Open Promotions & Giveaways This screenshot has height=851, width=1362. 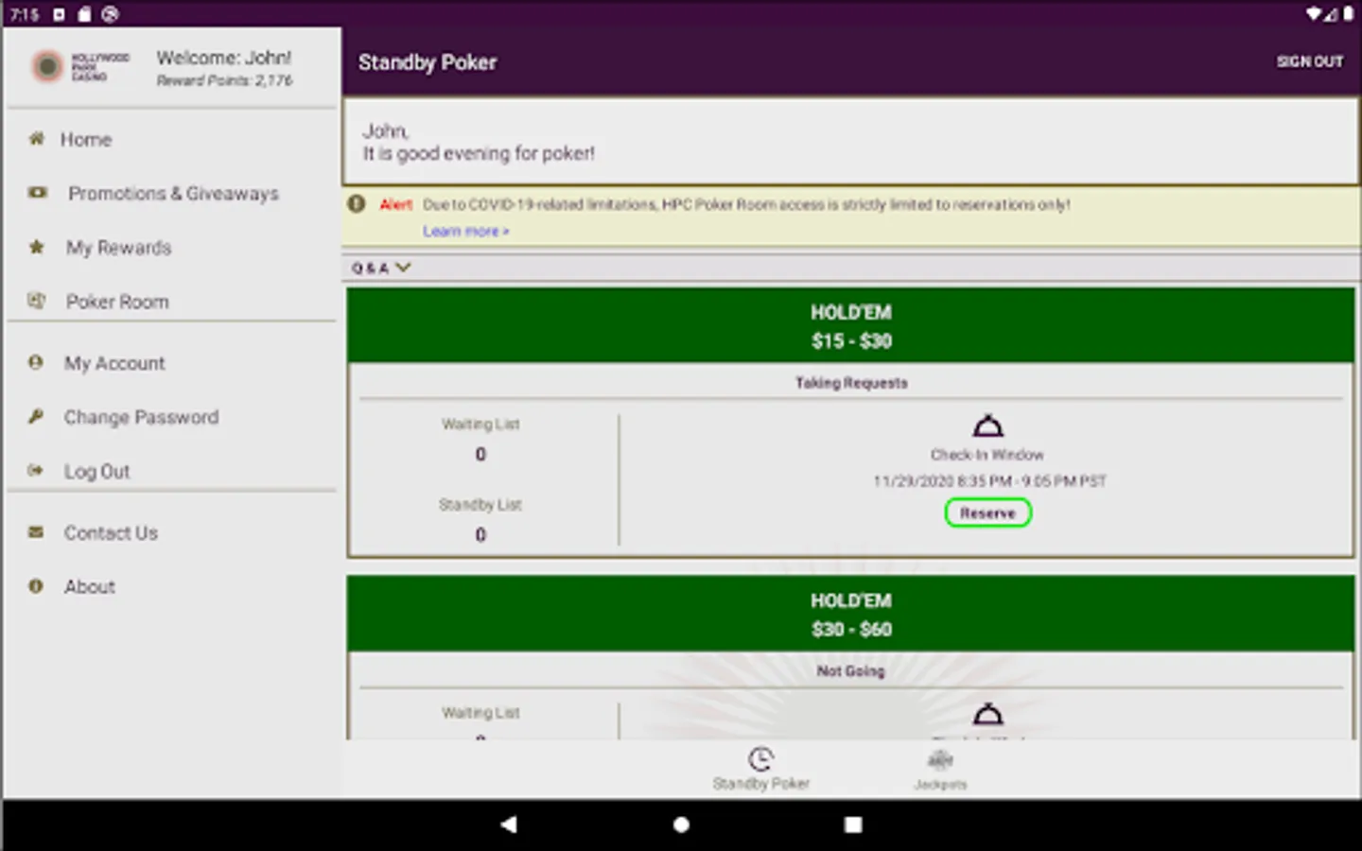[171, 194]
